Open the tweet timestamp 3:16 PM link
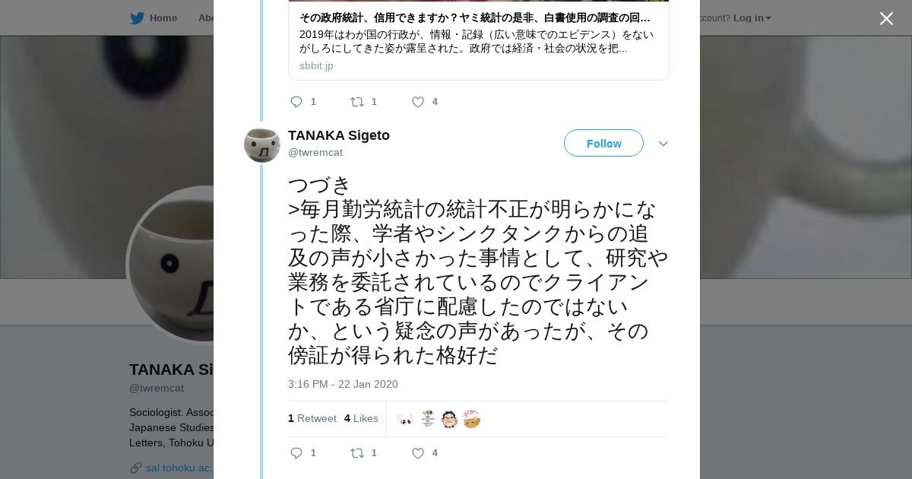912x479 pixels. 343,384
